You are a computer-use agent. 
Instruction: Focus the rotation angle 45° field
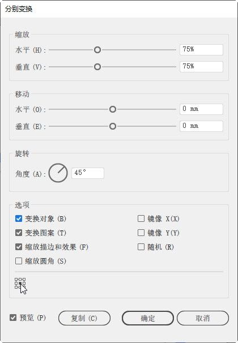[x=88, y=173]
